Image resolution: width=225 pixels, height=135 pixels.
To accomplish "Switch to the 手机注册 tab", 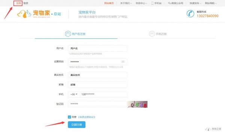I will [x=158, y=34].
